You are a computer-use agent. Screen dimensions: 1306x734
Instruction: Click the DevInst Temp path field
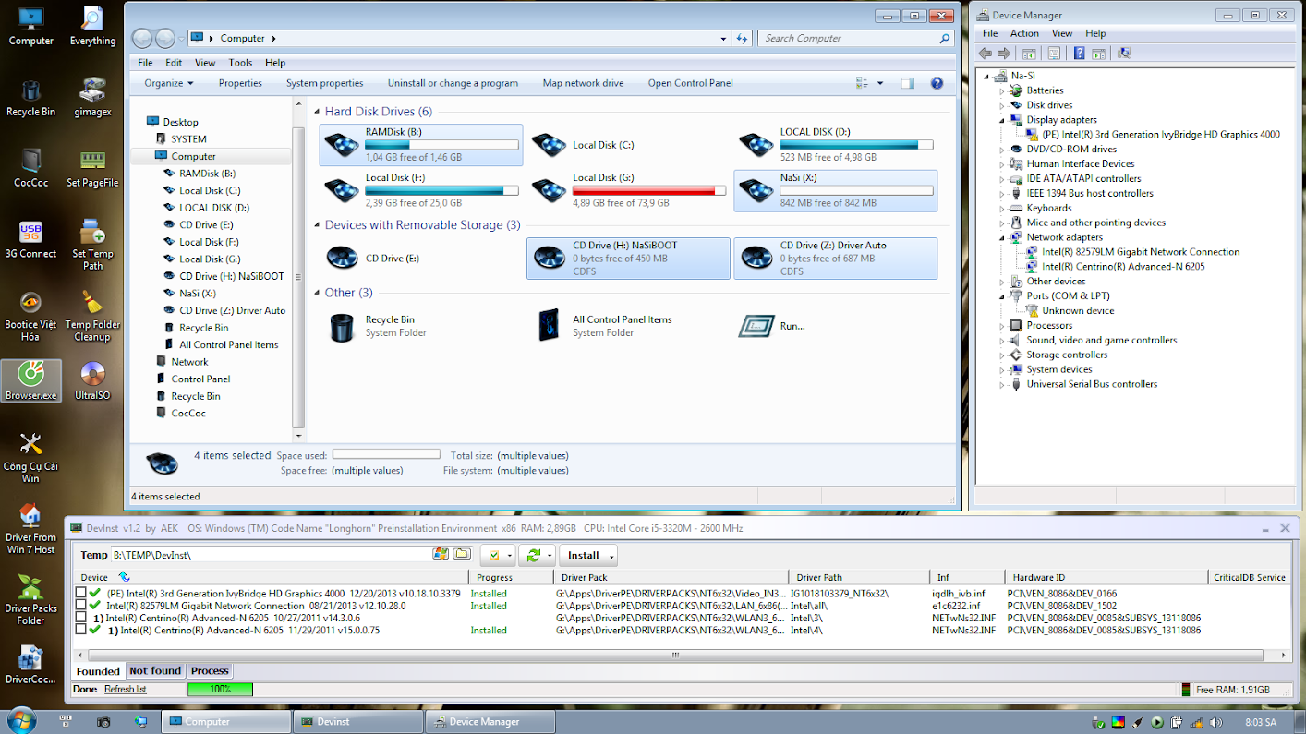click(x=271, y=555)
